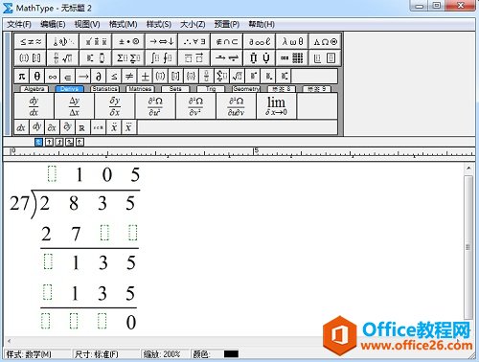
Task: Select the third tab stop alignment button
Action: coord(59,142)
